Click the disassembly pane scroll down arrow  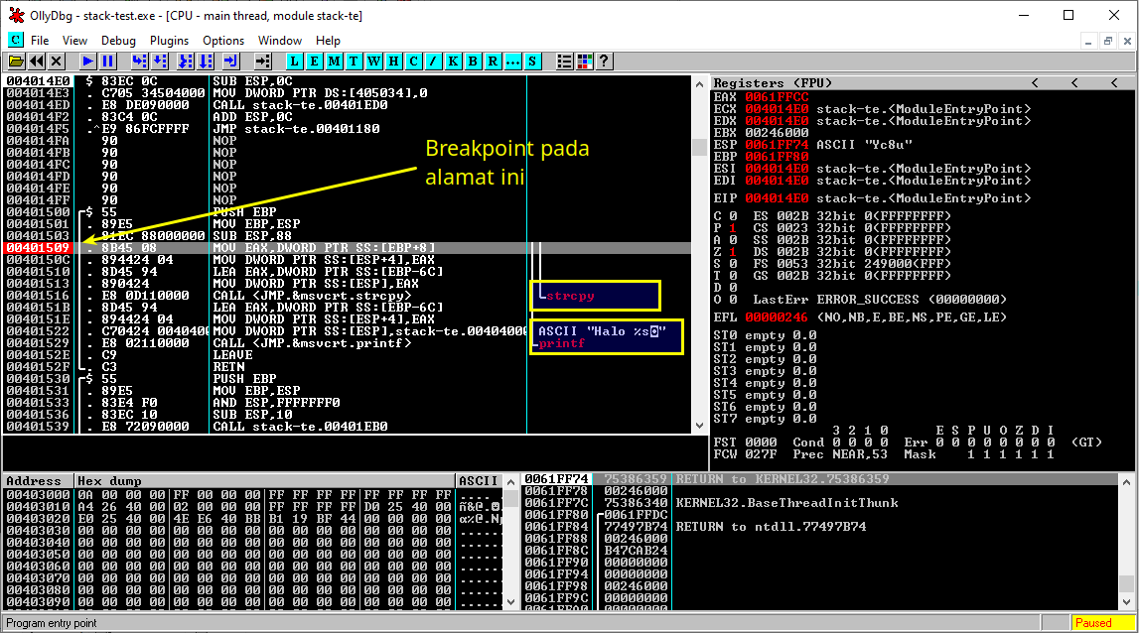[699, 426]
